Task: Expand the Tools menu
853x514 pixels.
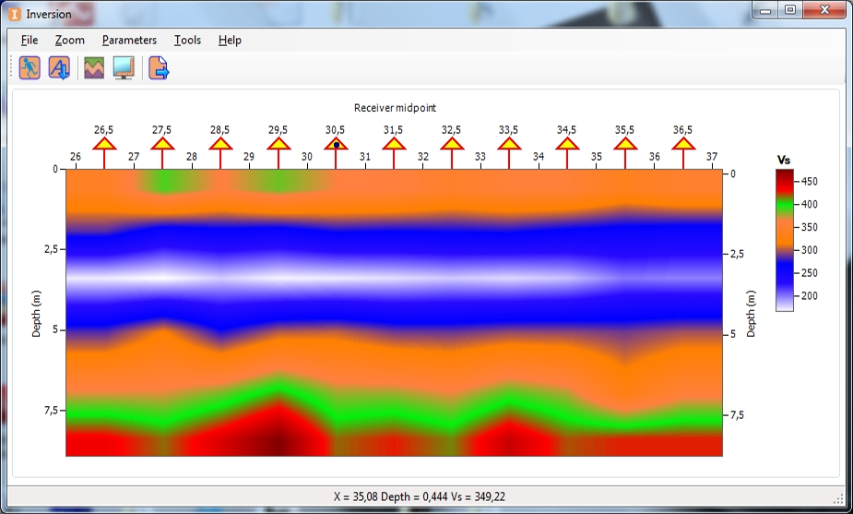Action: [187, 40]
